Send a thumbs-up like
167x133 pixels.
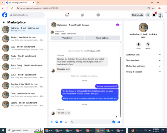pos(119,122)
